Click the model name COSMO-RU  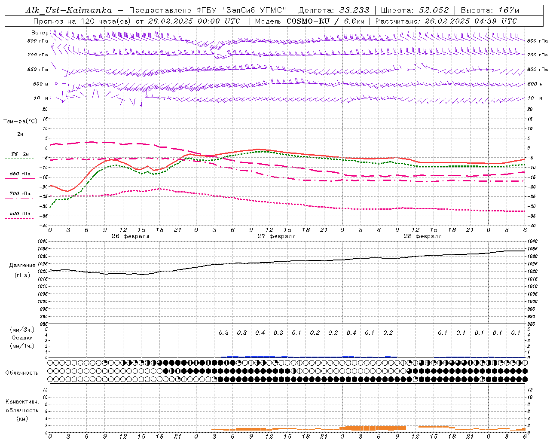click(x=308, y=21)
